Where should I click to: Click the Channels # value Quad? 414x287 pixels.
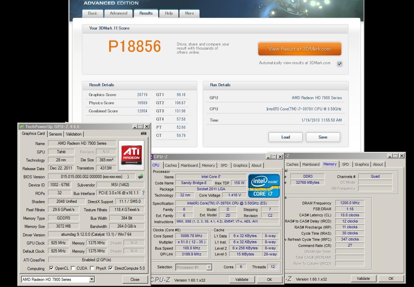375,176
